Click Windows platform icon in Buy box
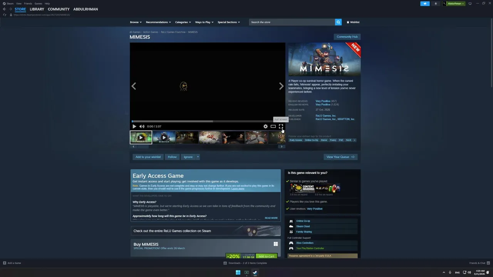This screenshot has width=493, height=277. [x=275, y=244]
